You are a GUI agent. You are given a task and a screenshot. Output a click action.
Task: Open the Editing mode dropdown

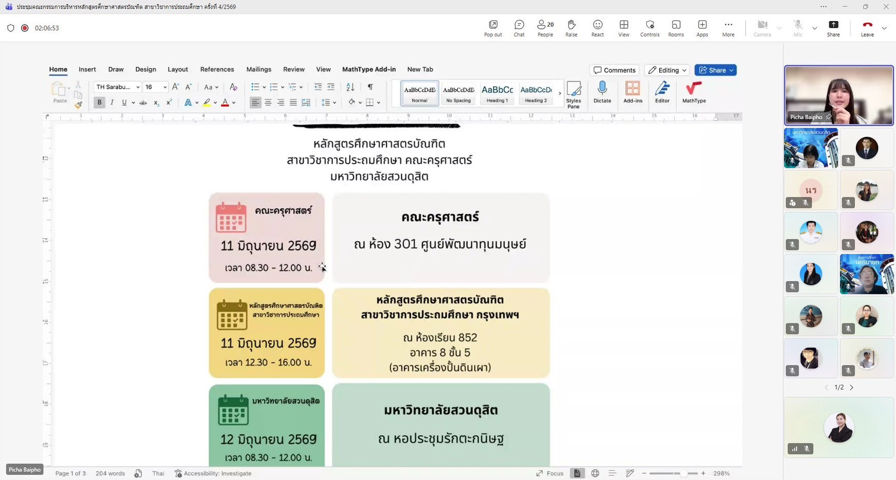(x=667, y=70)
